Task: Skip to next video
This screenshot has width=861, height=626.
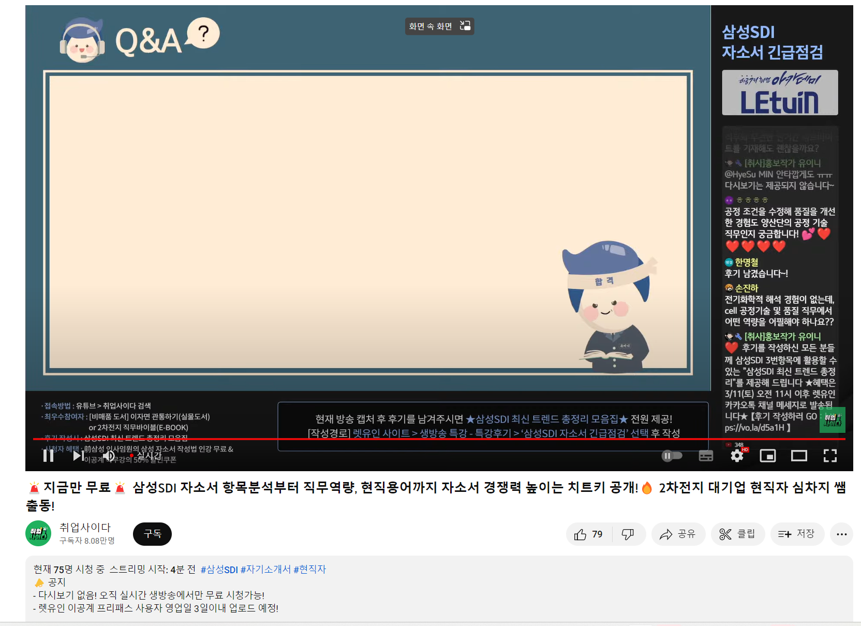Action: pyautogui.click(x=78, y=456)
